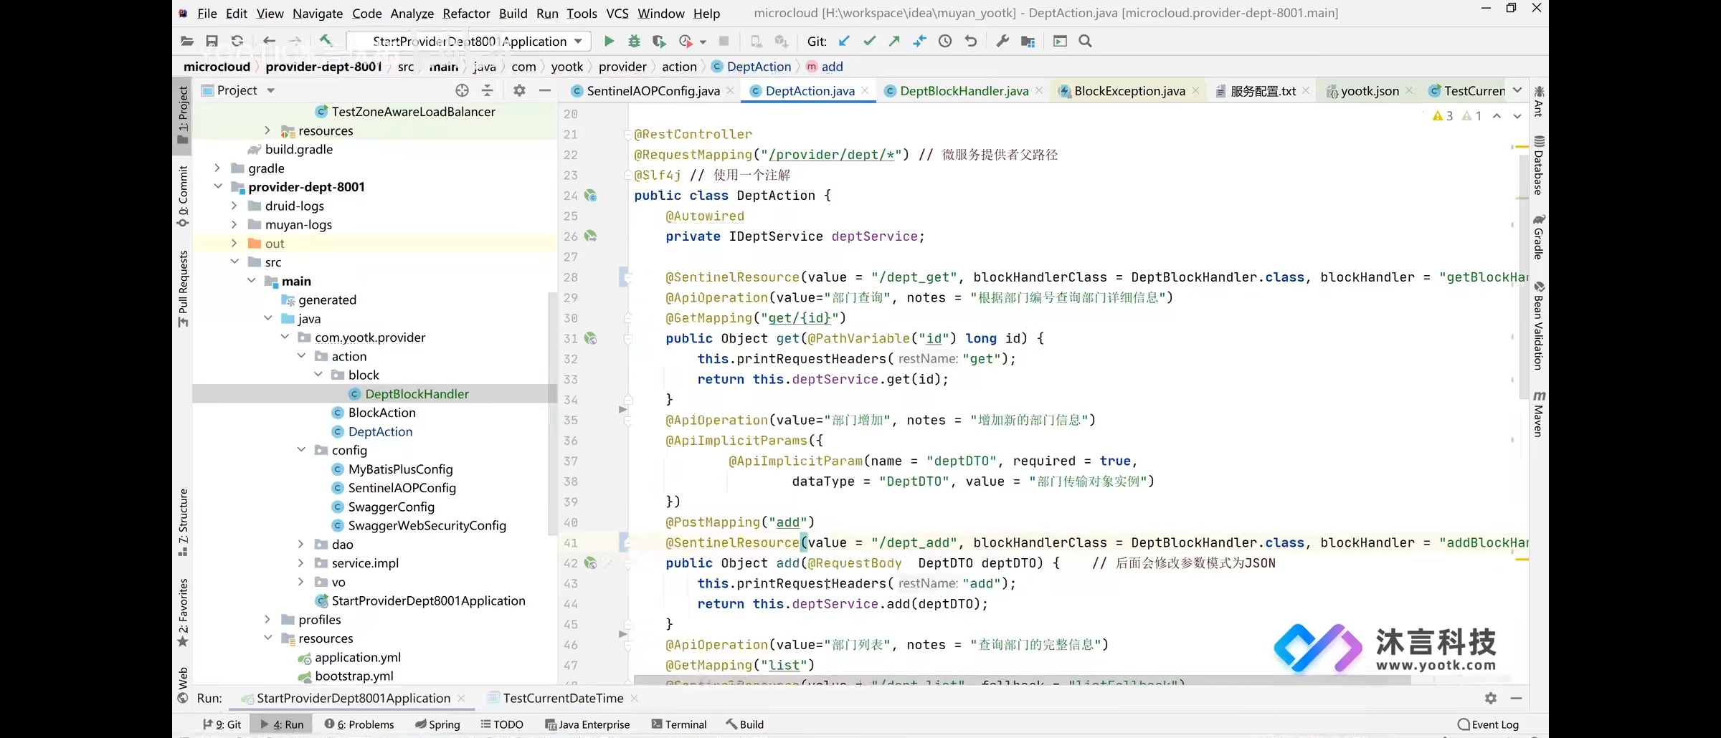
Task: Run the StartProviderDept8001Application configuration
Action: [x=609, y=42]
